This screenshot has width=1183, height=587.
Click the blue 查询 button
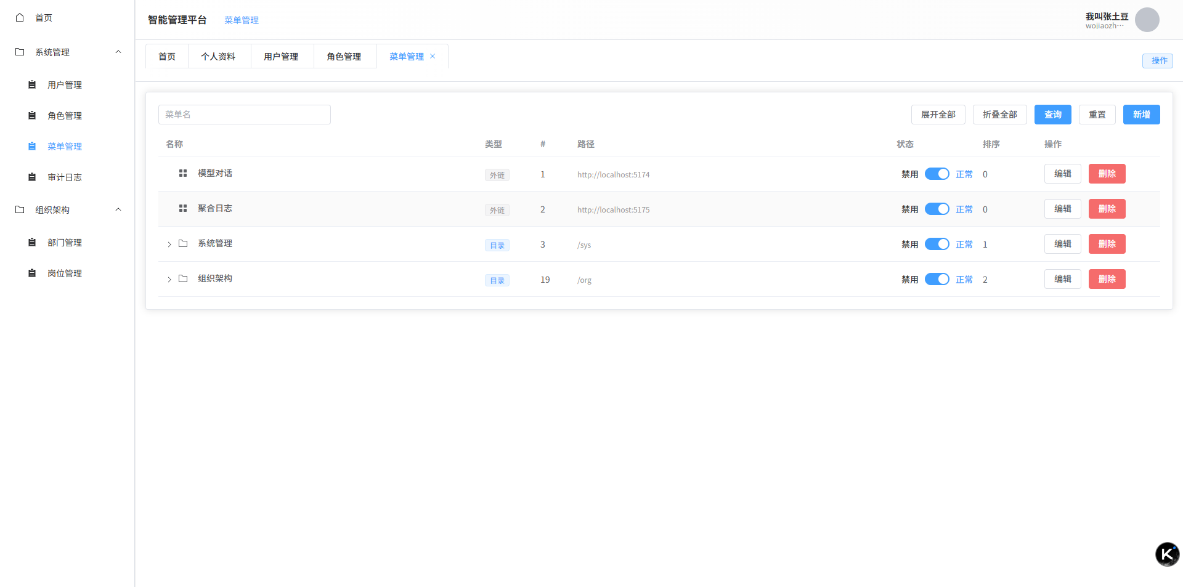(1053, 115)
